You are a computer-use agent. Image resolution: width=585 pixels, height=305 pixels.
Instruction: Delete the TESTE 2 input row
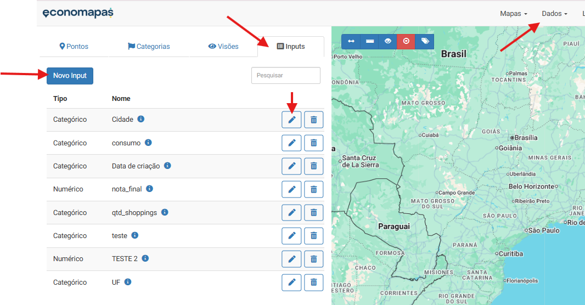(313, 259)
